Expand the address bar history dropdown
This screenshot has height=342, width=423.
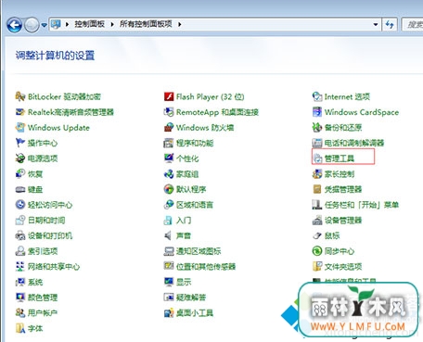376,24
